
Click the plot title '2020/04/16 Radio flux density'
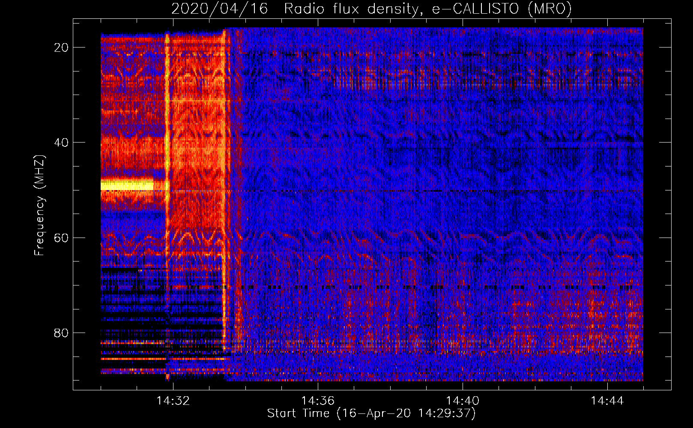[371, 9]
